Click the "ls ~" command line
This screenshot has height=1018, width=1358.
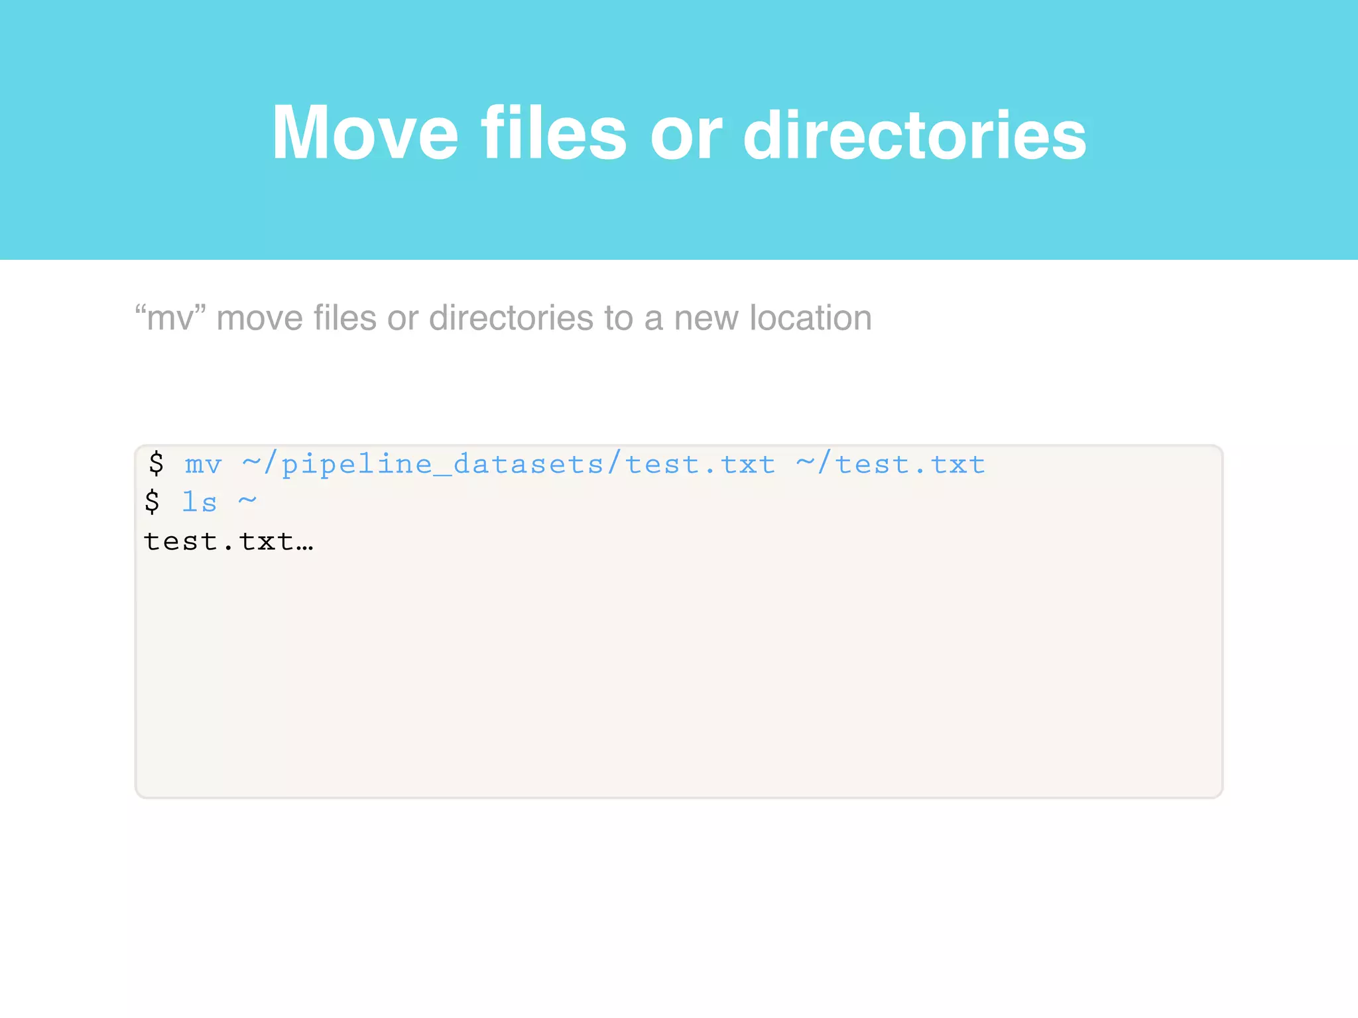(201, 502)
